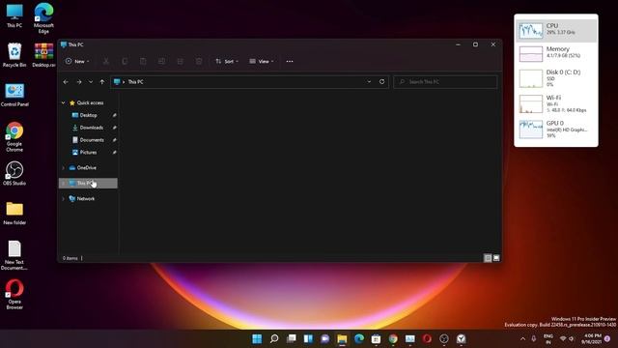Minimize the This PC window
Screen dimensions: 618x348
(458, 44)
